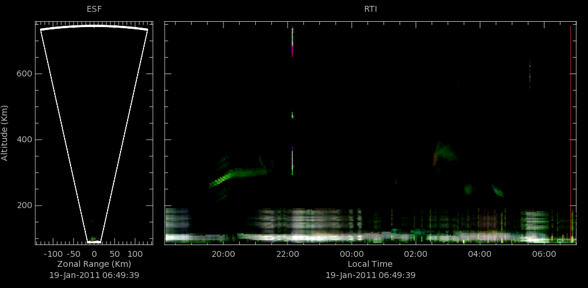Click the 200 altitude tick label

coord(24,206)
